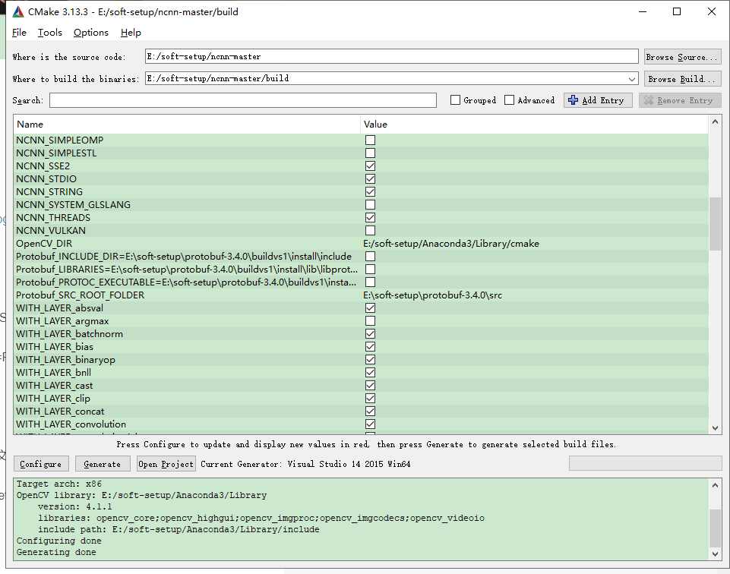Viewport: 730px width, 574px height.
Task: Select Protobuf_SRC_ROOT_FOLDER value path
Action: pos(432,295)
